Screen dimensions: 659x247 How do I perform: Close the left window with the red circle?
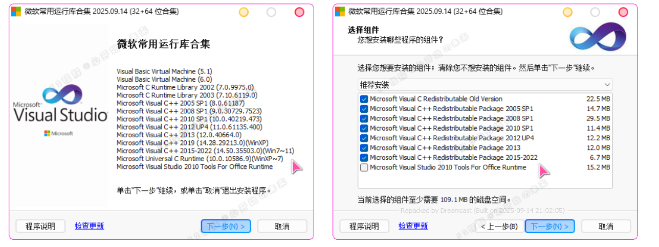299,12
